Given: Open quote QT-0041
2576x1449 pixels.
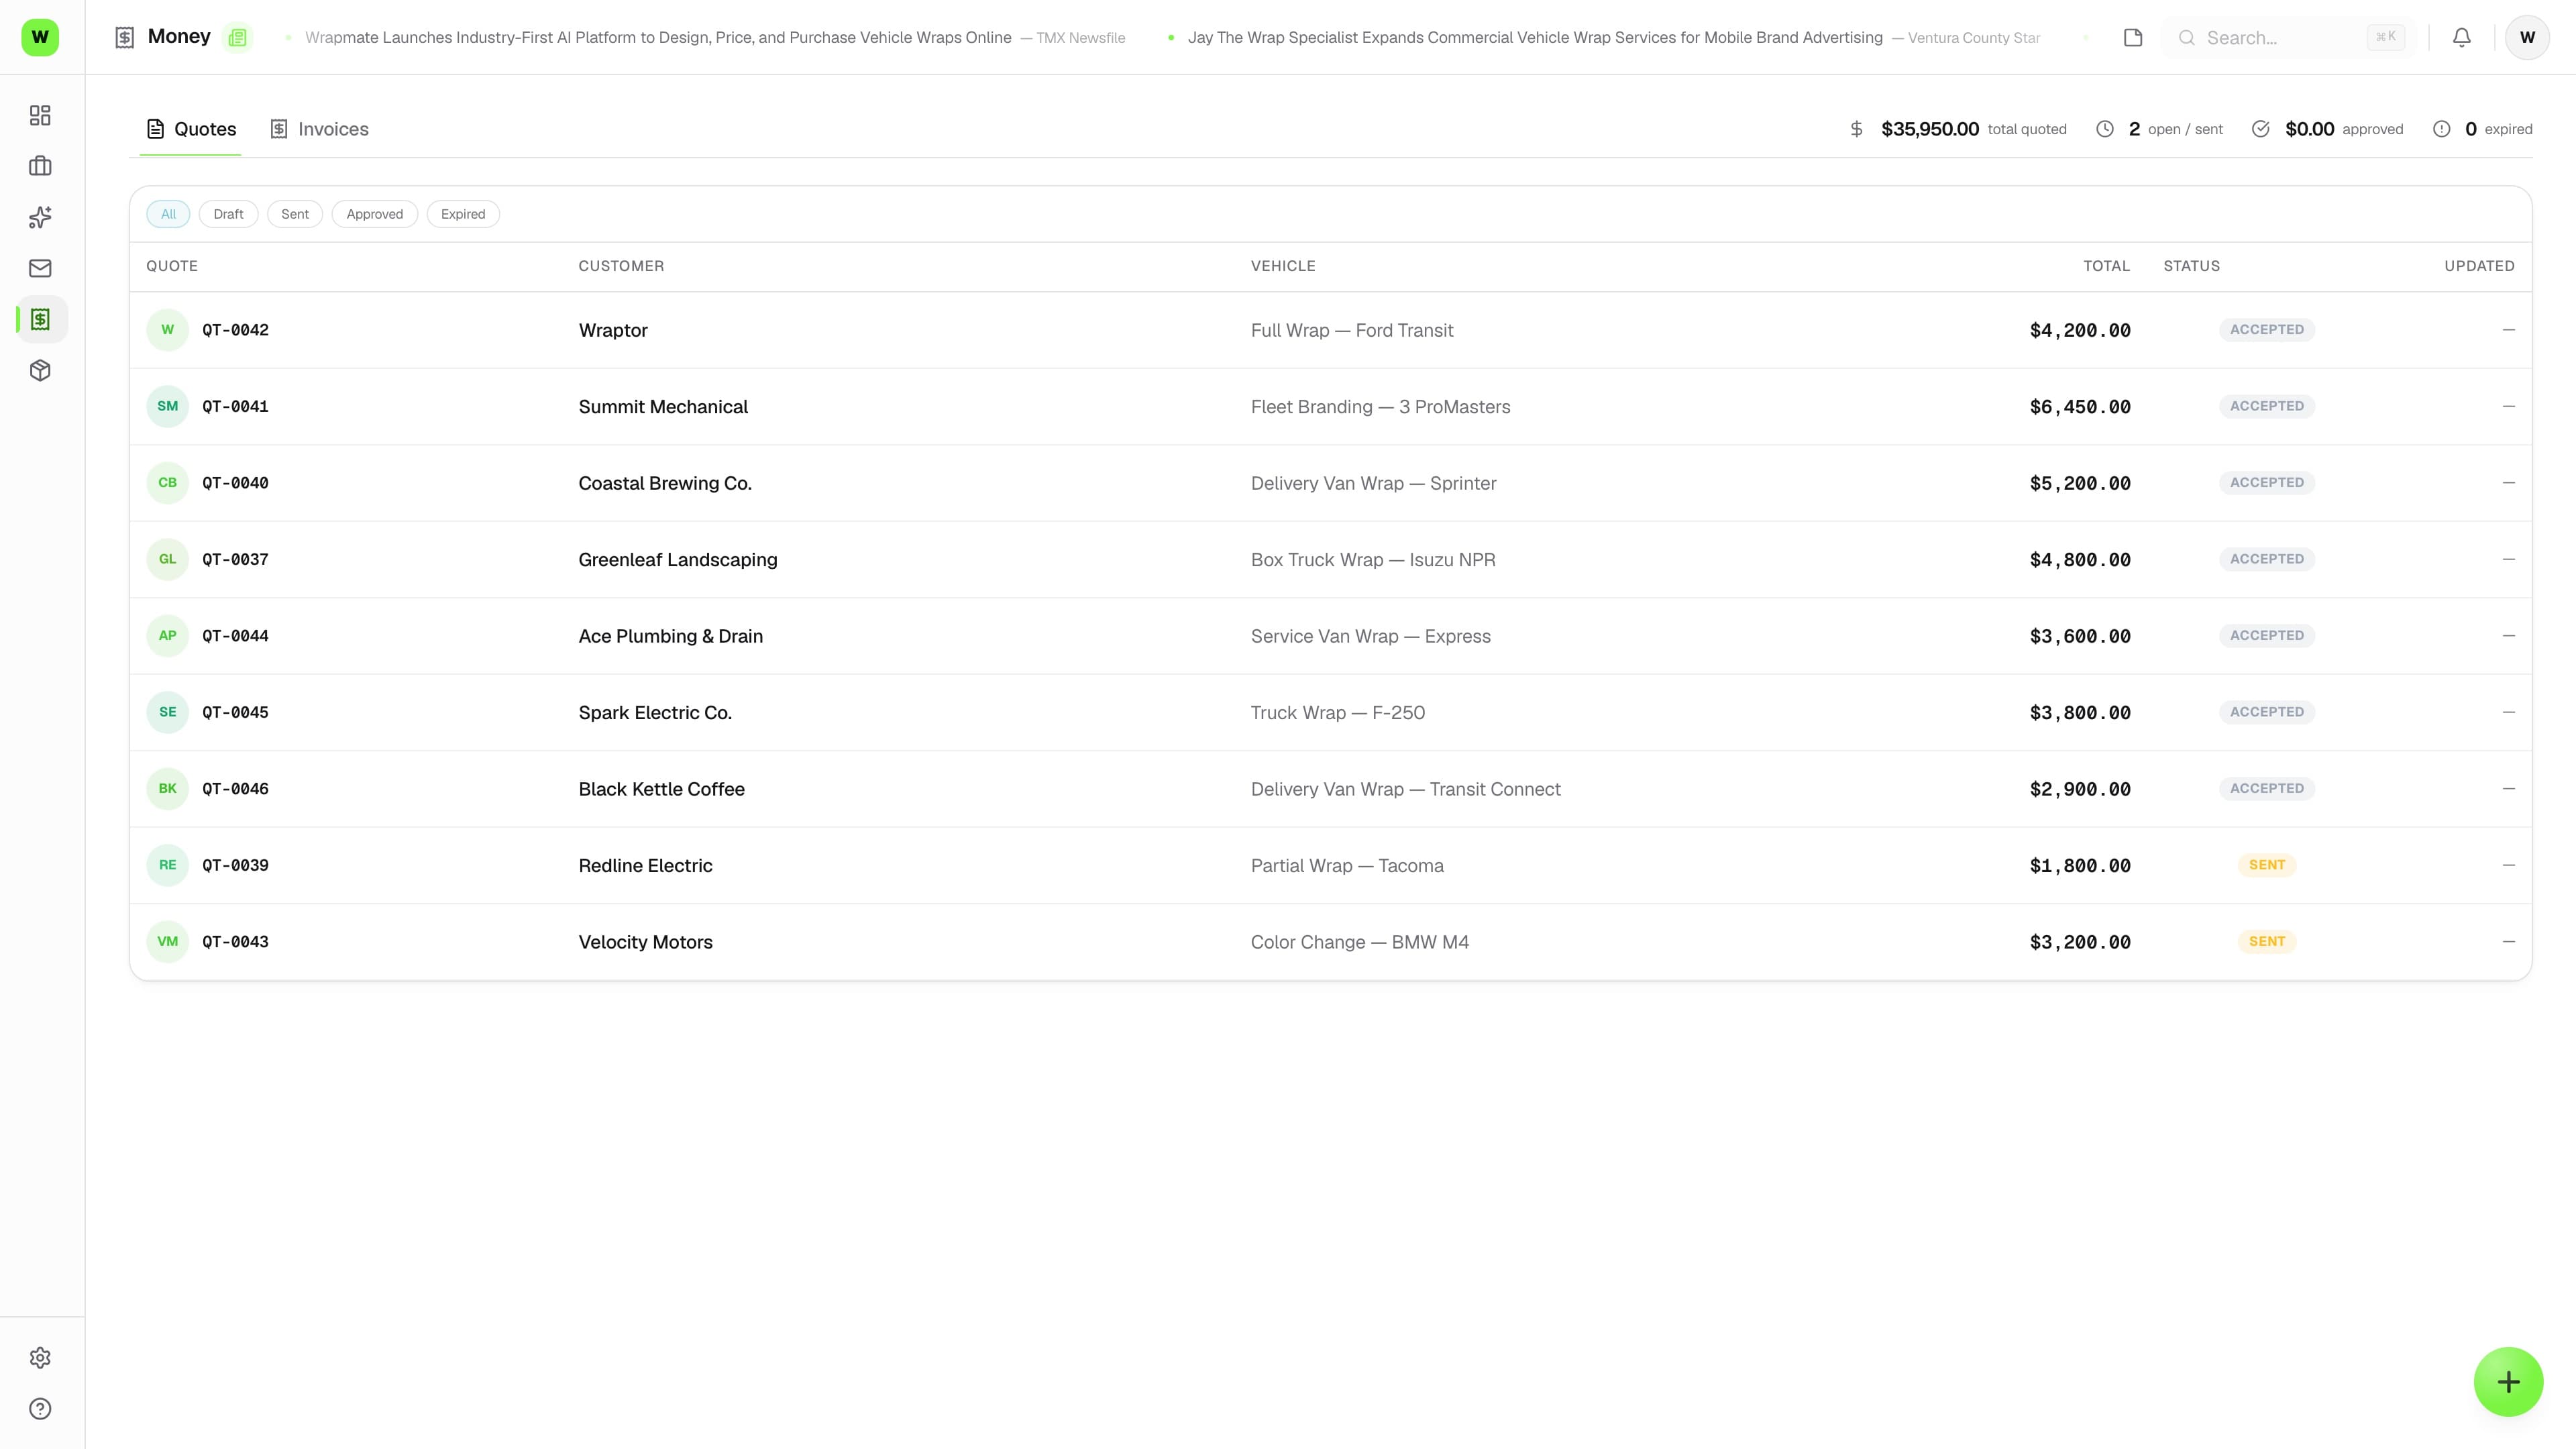Looking at the screenshot, I should (235, 406).
